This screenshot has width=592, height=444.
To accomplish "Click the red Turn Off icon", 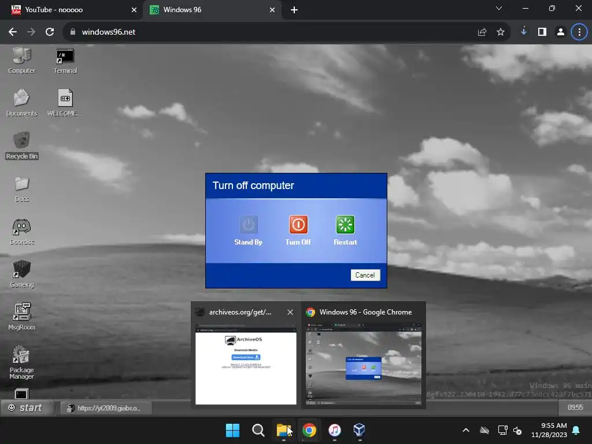I will click(298, 225).
